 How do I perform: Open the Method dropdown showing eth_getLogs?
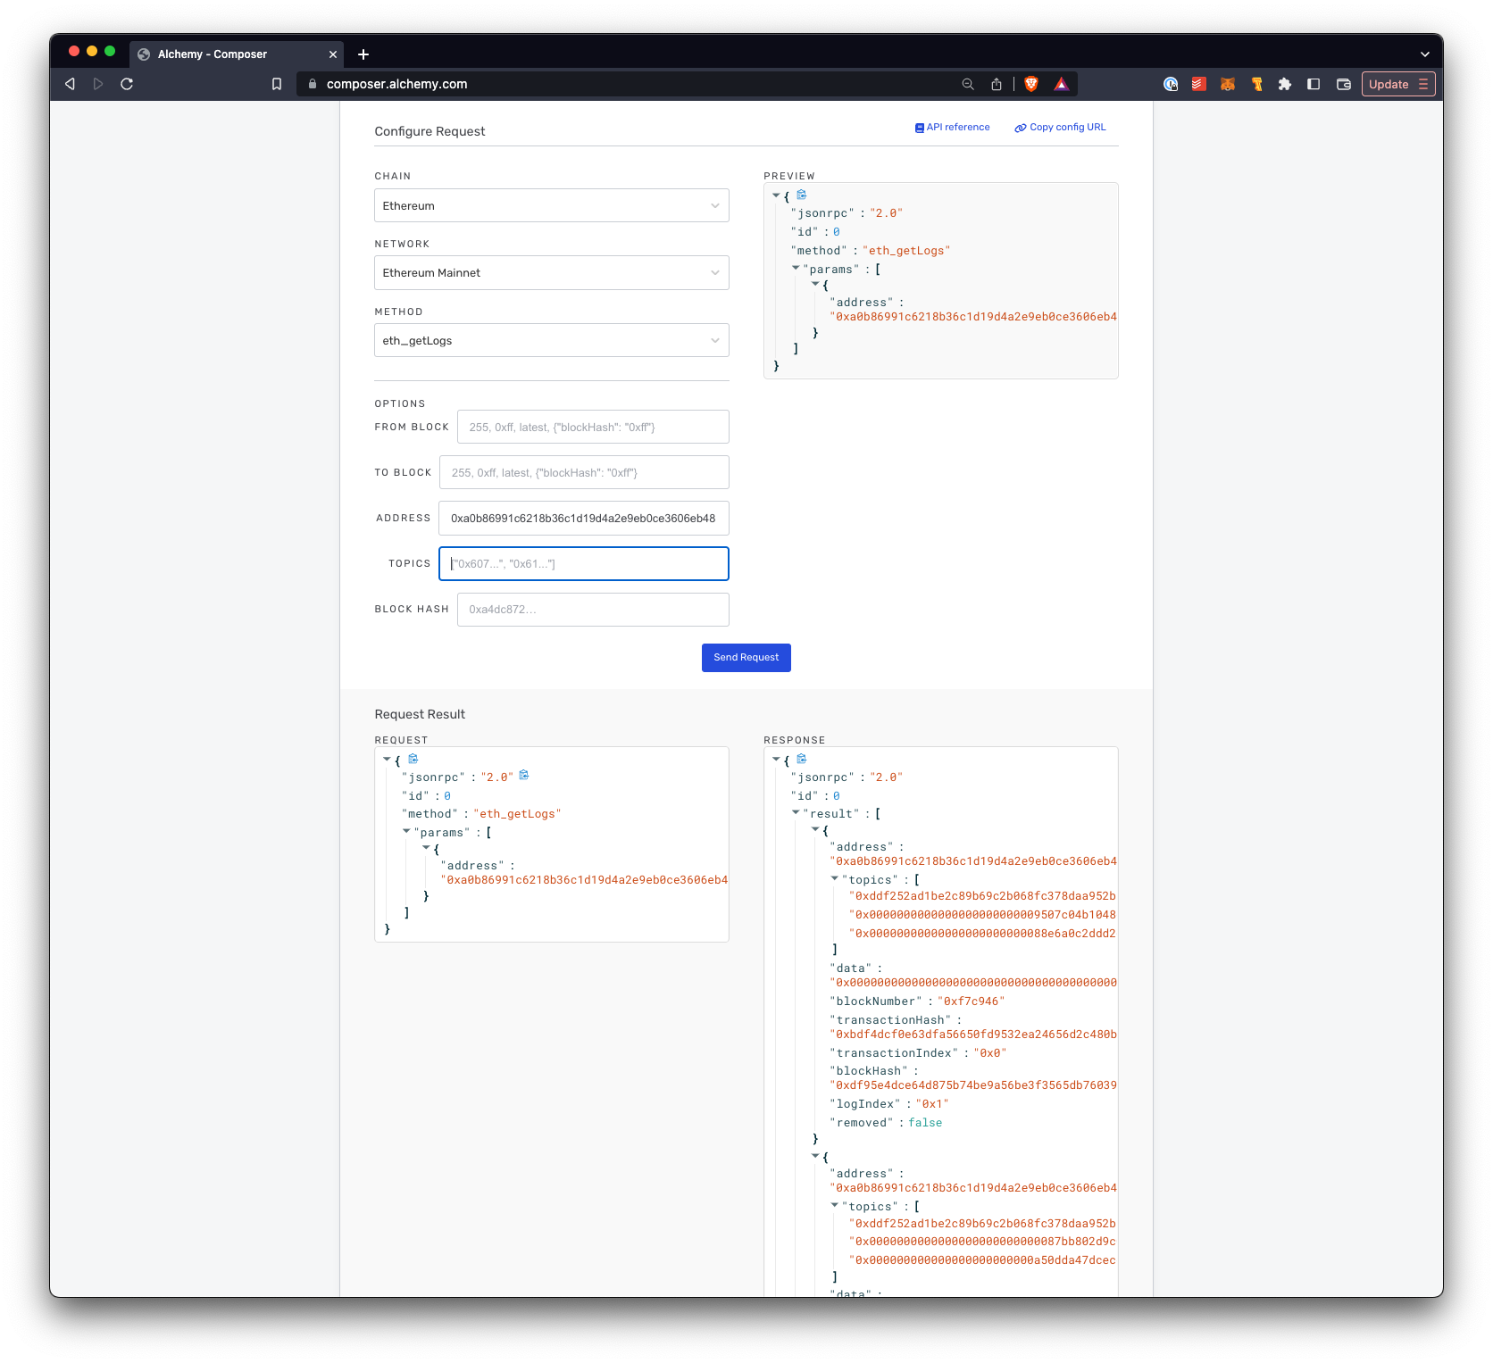click(551, 340)
